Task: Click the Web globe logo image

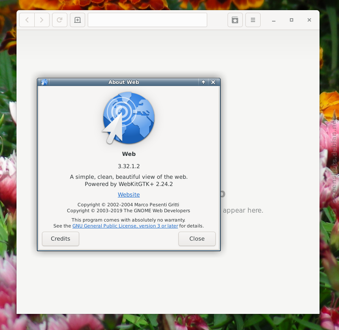Action: tap(129, 118)
